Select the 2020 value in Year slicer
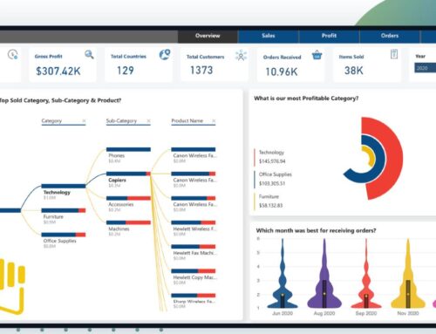This screenshot has height=334, width=436. click(425, 68)
